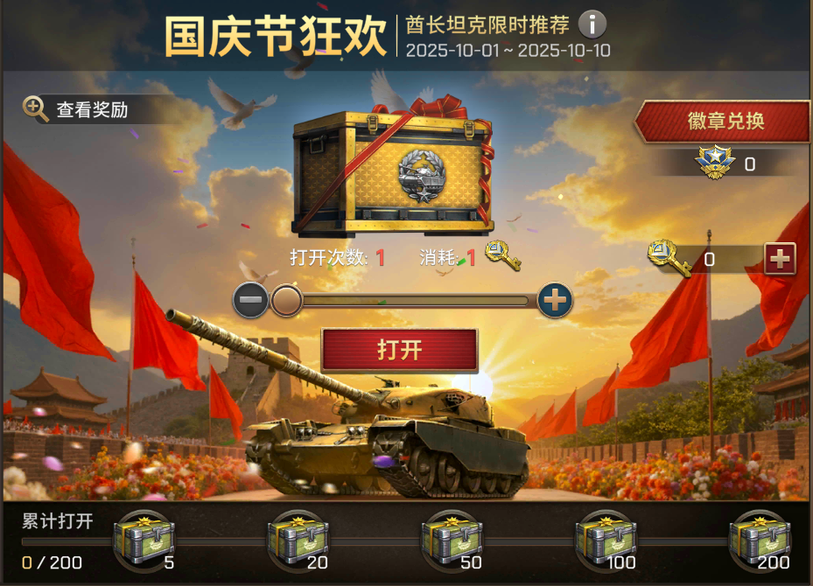
Task: Open the 徽章兑换 badge exchange
Action: [x=722, y=122]
